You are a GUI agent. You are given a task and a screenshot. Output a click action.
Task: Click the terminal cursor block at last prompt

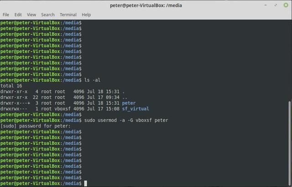coord(86,183)
